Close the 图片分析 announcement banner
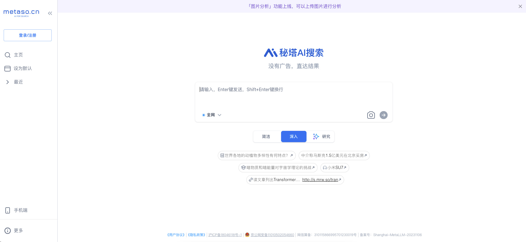Viewport: 526px width, 242px height. coord(520,6)
